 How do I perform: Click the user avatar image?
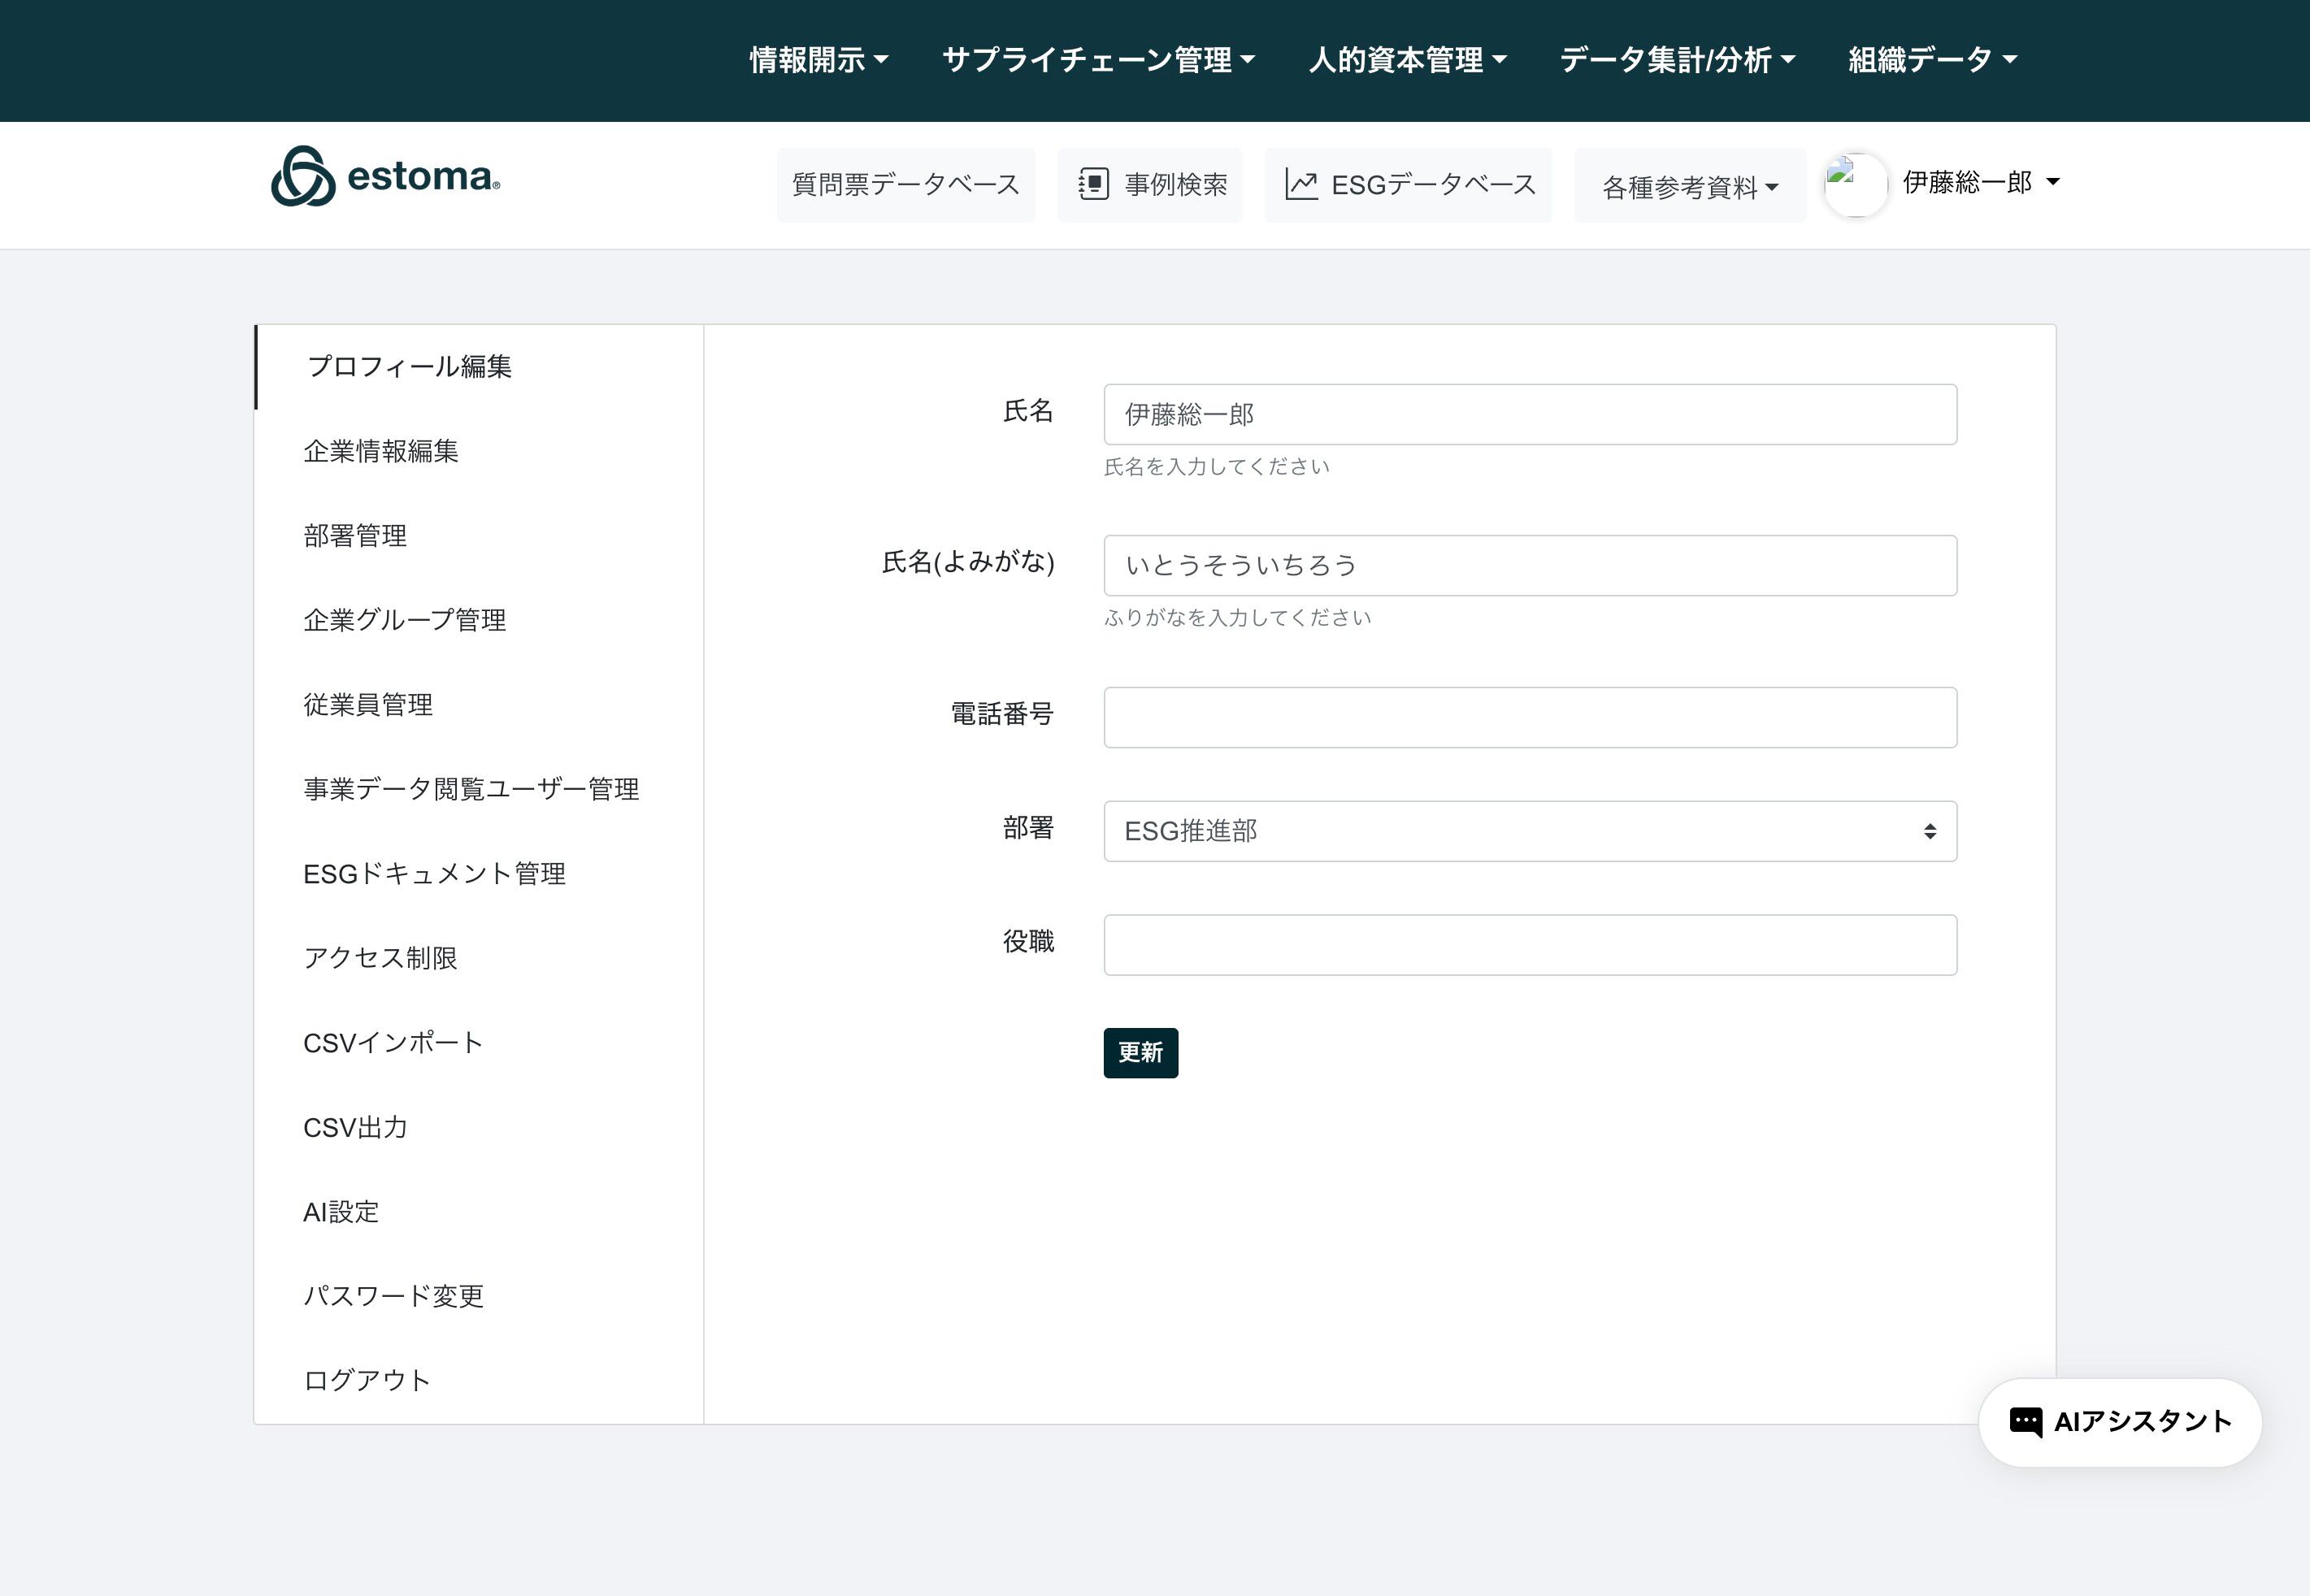coord(1855,185)
